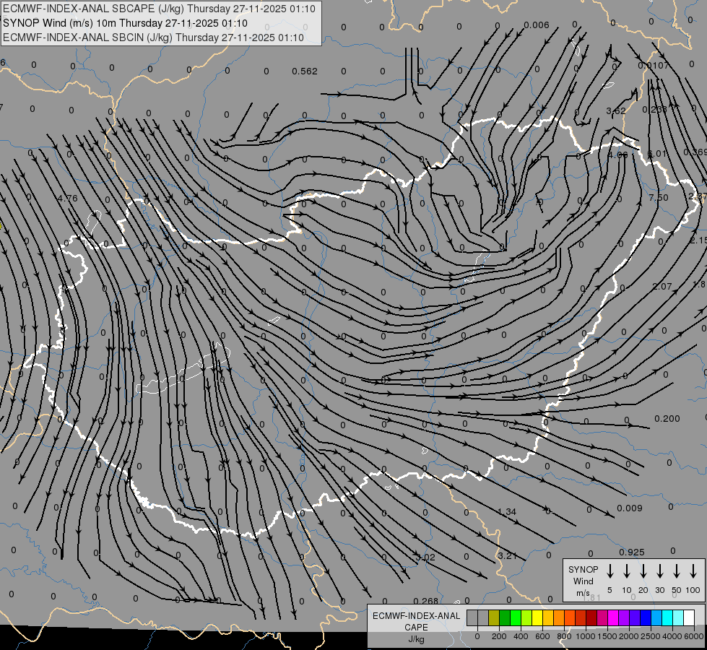Viewport: 707px width, 650px height.
Task: Click the 1000 tick label on CAPE scale
Action: click(586, 636)
